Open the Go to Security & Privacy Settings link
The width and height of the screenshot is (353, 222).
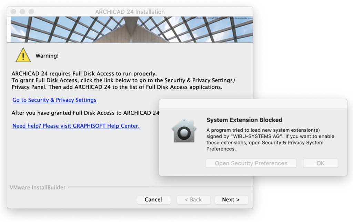(x=54, y=100)
